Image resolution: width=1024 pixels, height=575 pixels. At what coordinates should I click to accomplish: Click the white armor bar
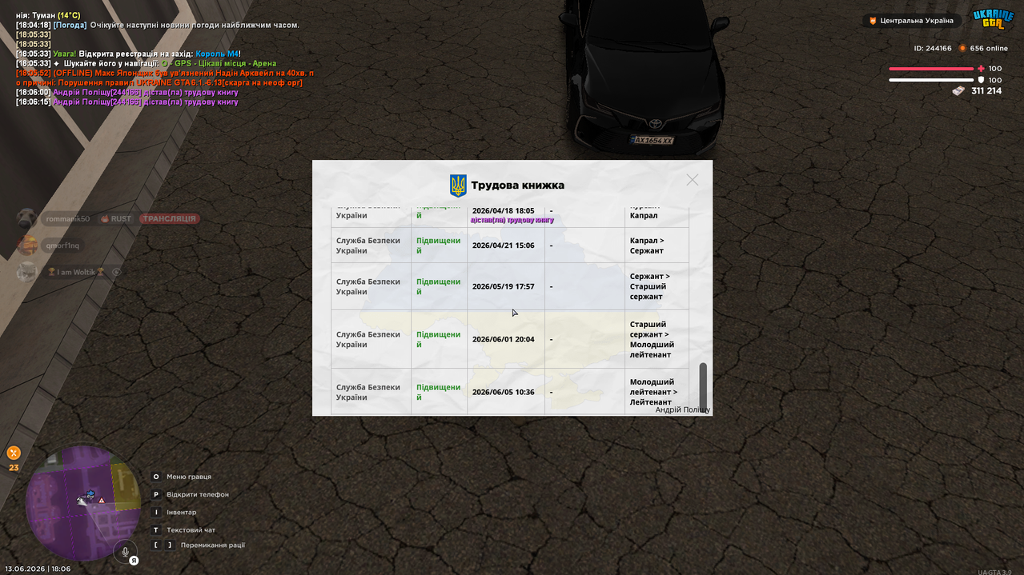tap(931, 80)
